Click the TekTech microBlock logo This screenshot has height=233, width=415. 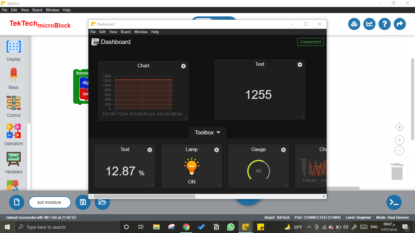tap(40, 24)
